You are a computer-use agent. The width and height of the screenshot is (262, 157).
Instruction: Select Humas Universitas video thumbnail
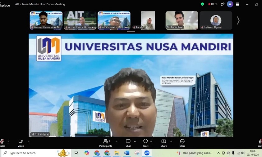pos(46,20)
